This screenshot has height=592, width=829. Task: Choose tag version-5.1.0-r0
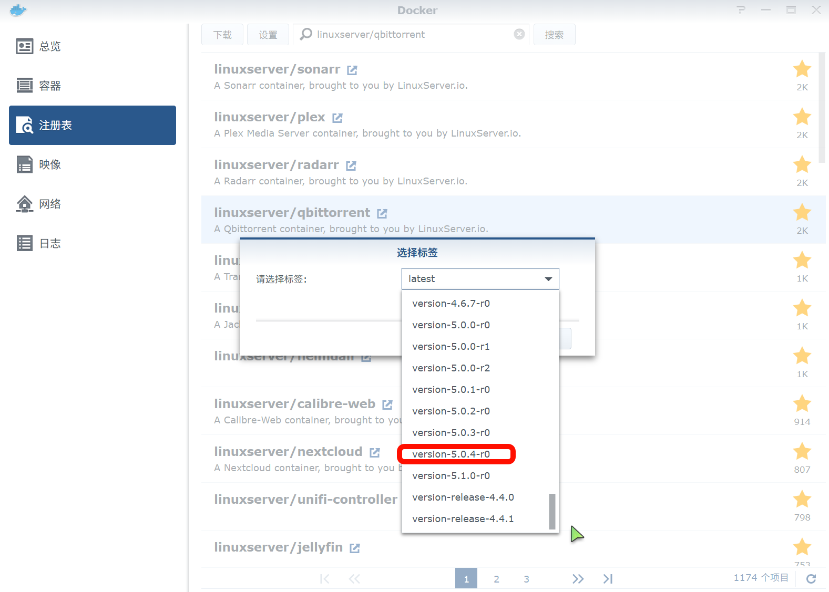(480, 475)
